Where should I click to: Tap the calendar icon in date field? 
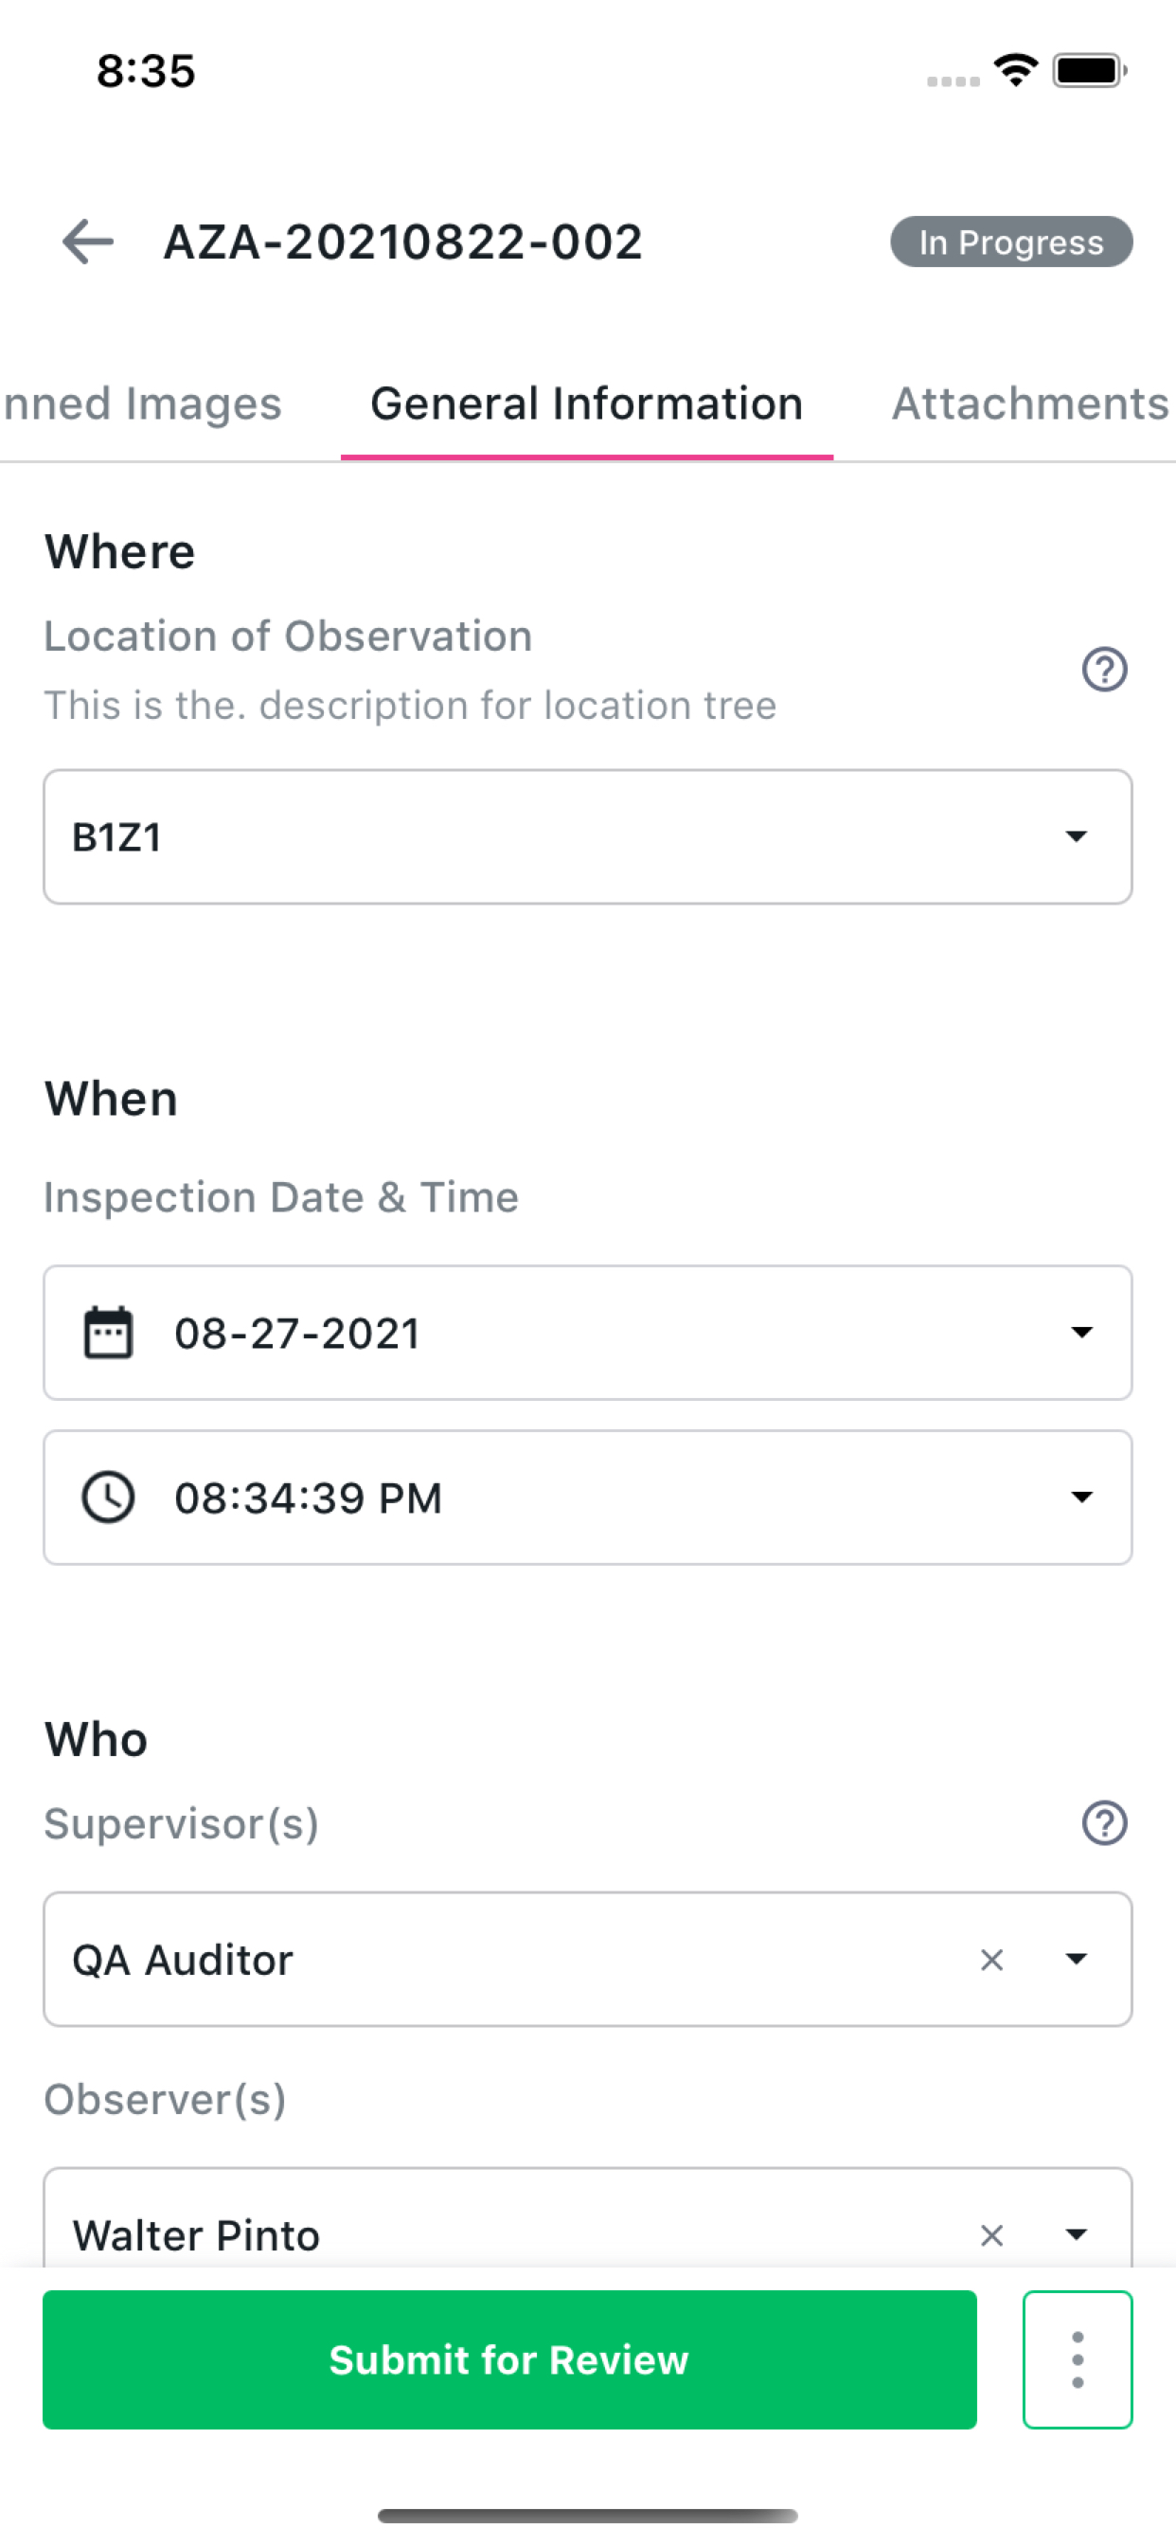tap(108, 1333)
